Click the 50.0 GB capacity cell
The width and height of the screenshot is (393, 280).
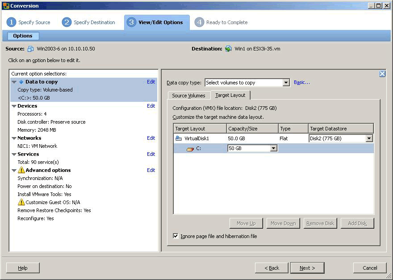coord(236,138)
